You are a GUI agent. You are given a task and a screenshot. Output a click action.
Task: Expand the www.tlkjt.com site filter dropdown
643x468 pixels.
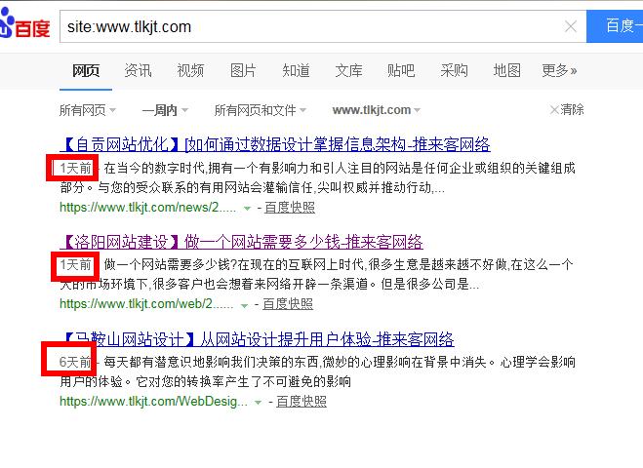[x=377, y=110]
